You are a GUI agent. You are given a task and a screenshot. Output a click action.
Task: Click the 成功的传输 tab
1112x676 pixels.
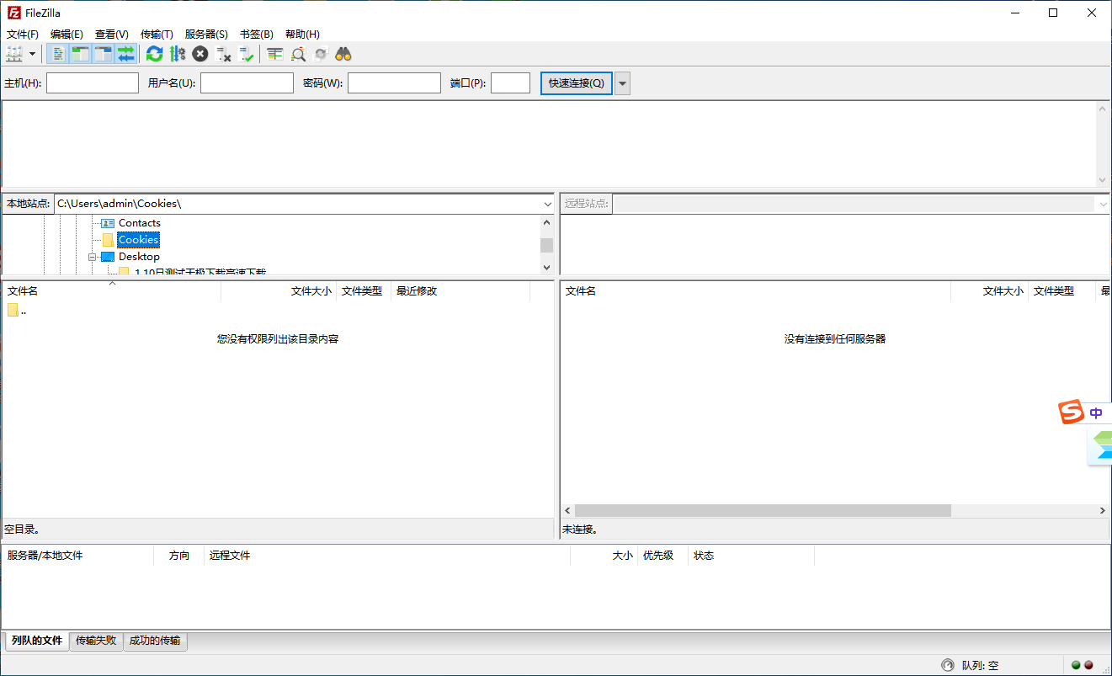pyautogui.click(x=155, y=641)
